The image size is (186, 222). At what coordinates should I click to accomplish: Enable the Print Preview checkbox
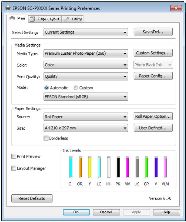coord(14,156)
